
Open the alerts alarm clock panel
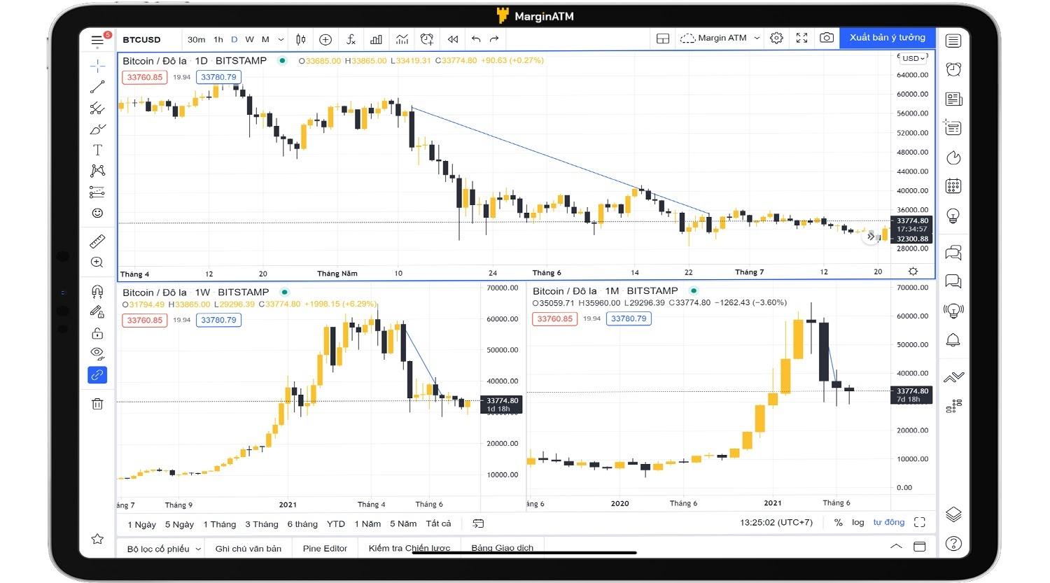(953, 69)
